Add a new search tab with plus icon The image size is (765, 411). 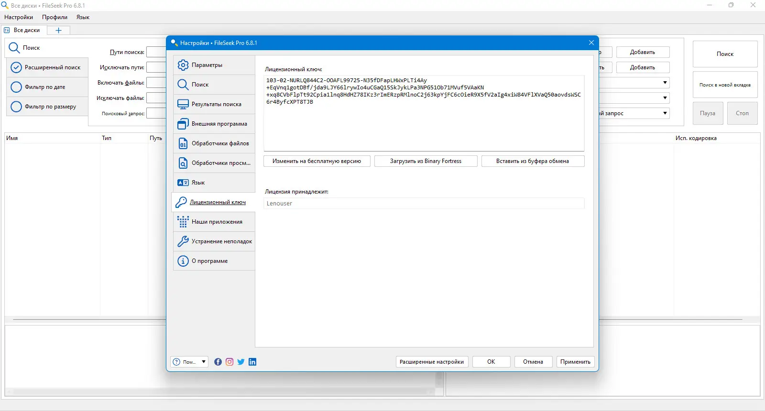[59, 30]
